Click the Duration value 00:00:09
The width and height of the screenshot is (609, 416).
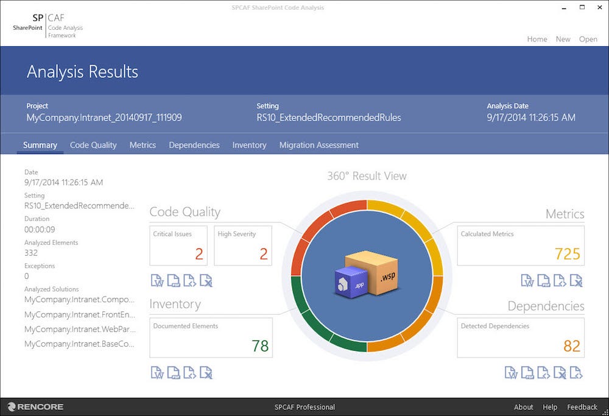[40, 229]
